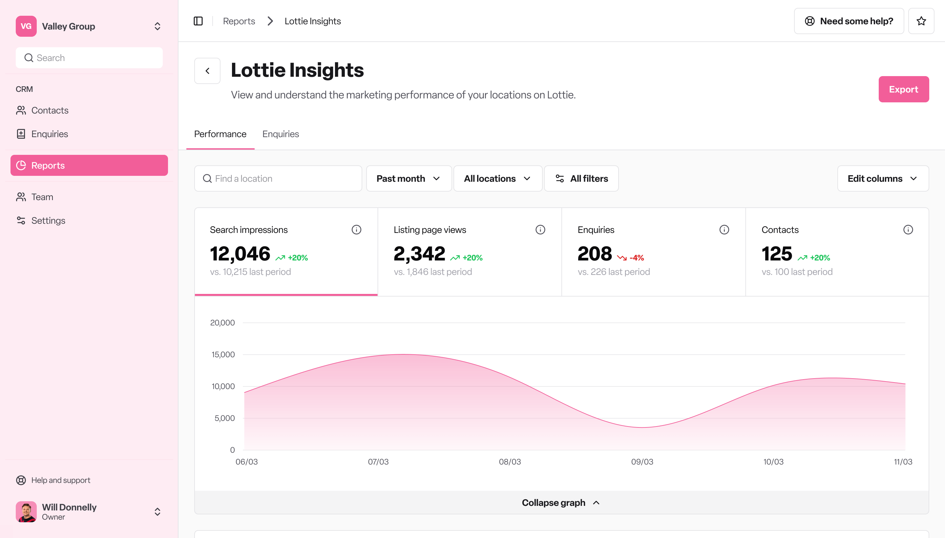Viewport: 945px width, 538px height.
Task: Open info for Listing page views
Action: 540,230
